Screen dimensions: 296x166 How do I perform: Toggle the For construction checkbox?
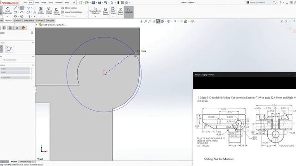[1, 60]
